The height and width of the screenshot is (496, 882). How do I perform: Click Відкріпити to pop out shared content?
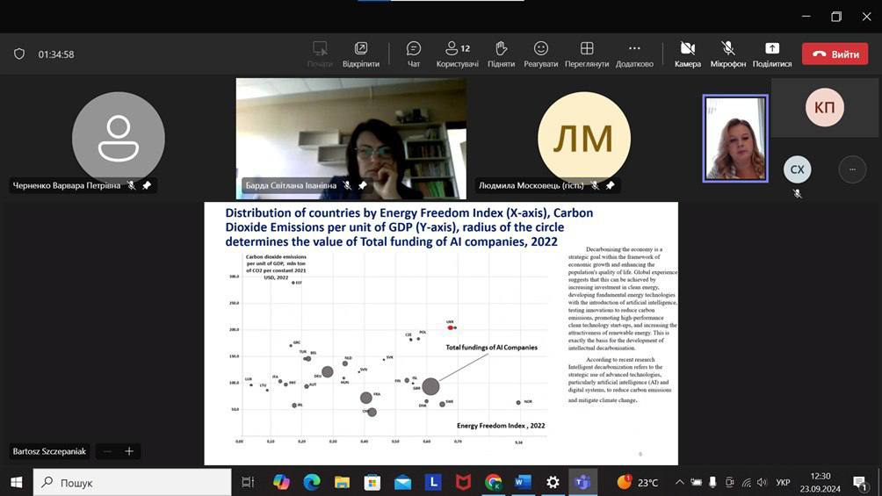coord(360,54)
